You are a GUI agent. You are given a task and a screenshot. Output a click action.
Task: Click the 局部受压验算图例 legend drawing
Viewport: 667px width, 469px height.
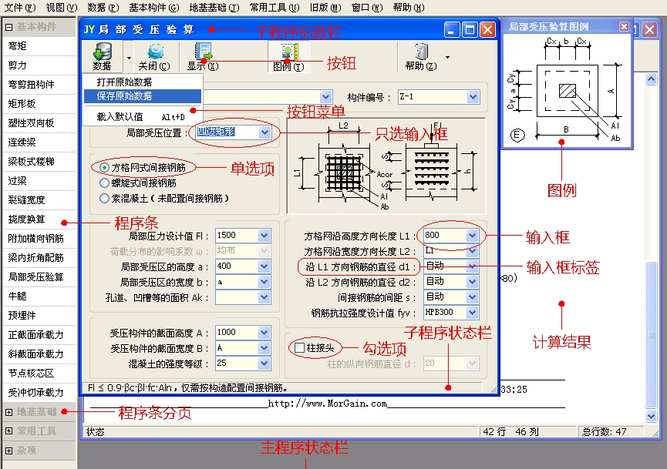566,90
